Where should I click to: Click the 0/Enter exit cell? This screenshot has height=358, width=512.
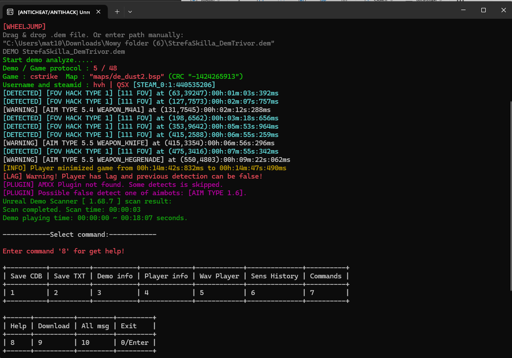tap(135, 342)
